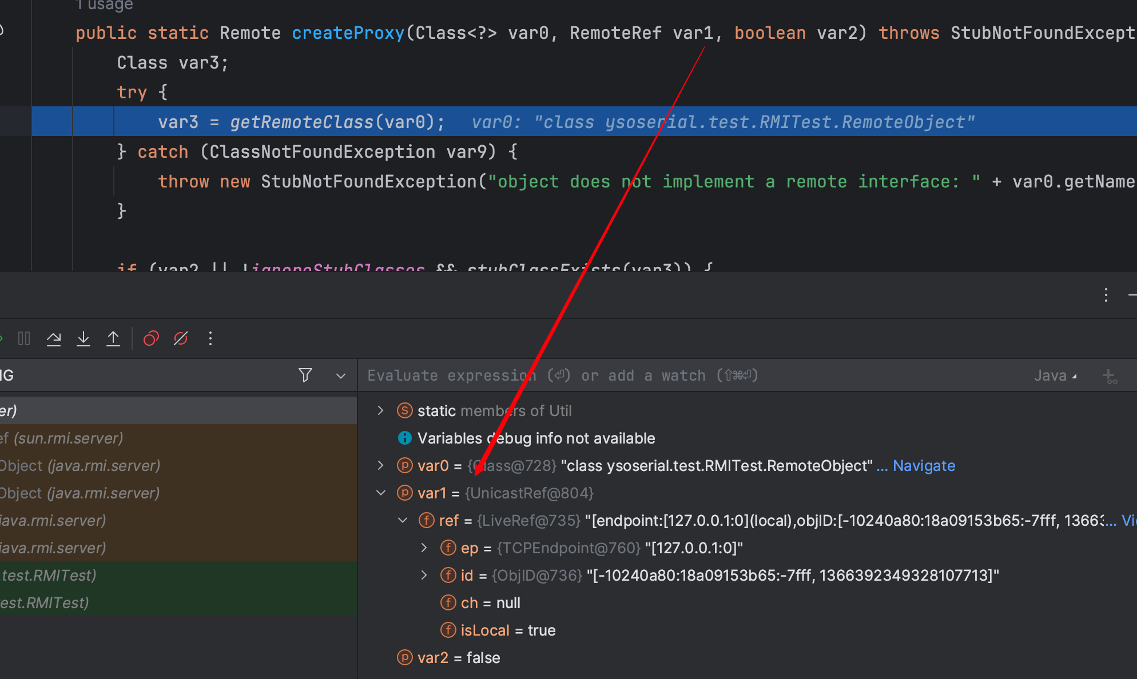Pause the program in debugger toolbar
The image size is (1137, 679).
[x=24, y=339]
